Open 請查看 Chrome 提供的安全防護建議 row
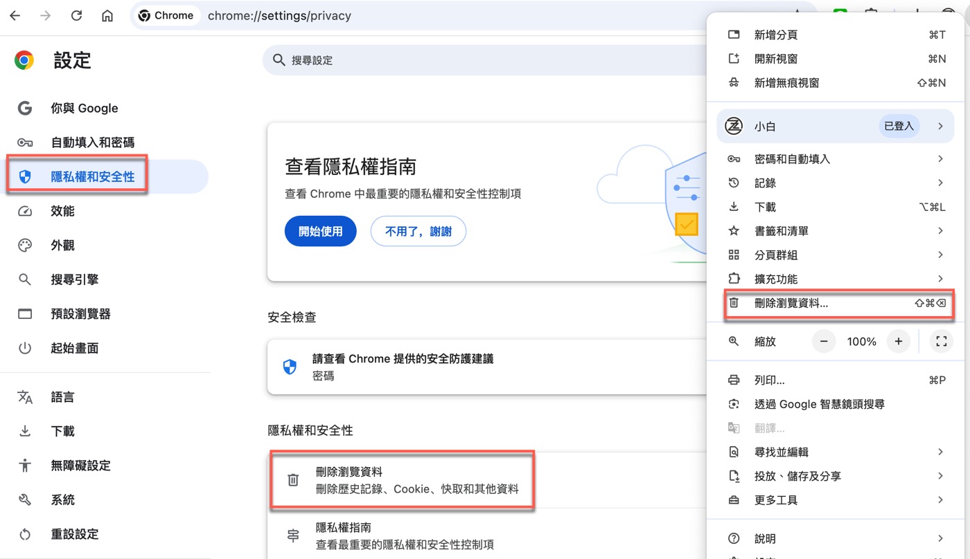 click(487, 367)
